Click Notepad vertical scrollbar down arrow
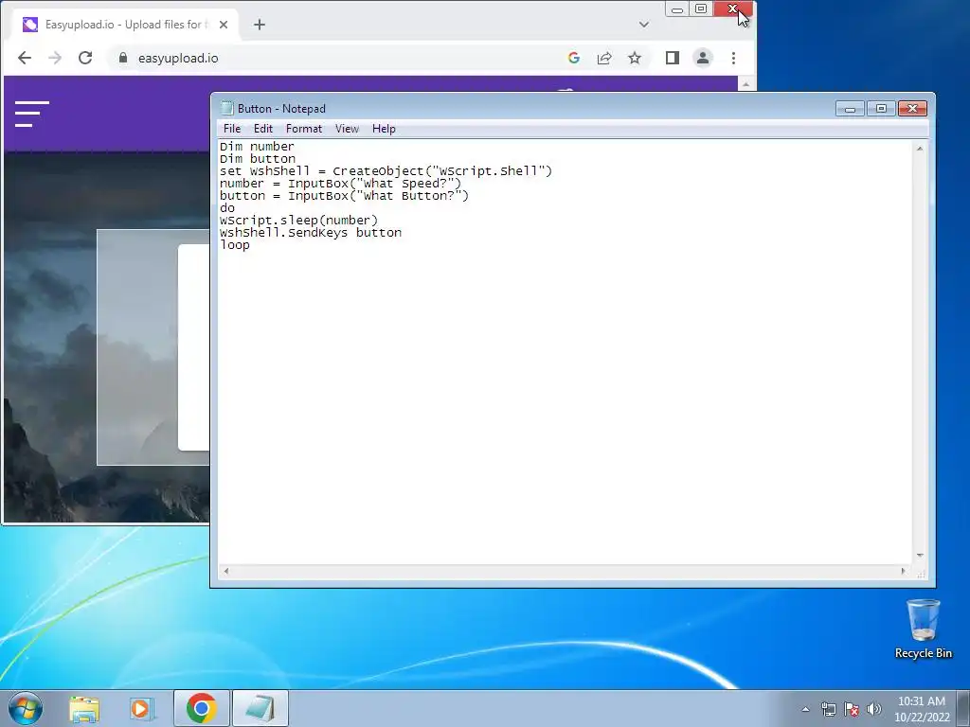The image size is (970, 727). [x=920, y=555]
